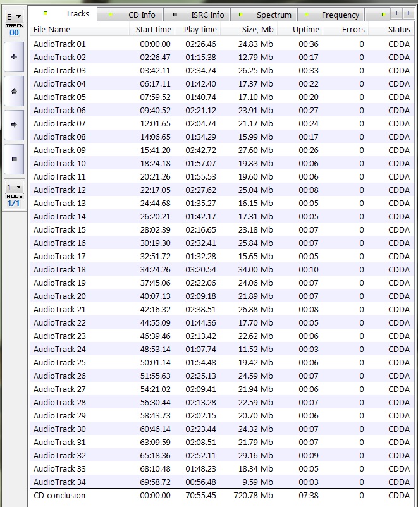This screenshot has width=418, height=507.
Task: Select the CD conclusion summary row
Action: (59, 495)
